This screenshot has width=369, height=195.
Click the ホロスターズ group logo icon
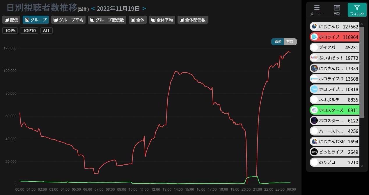(314, 110)
